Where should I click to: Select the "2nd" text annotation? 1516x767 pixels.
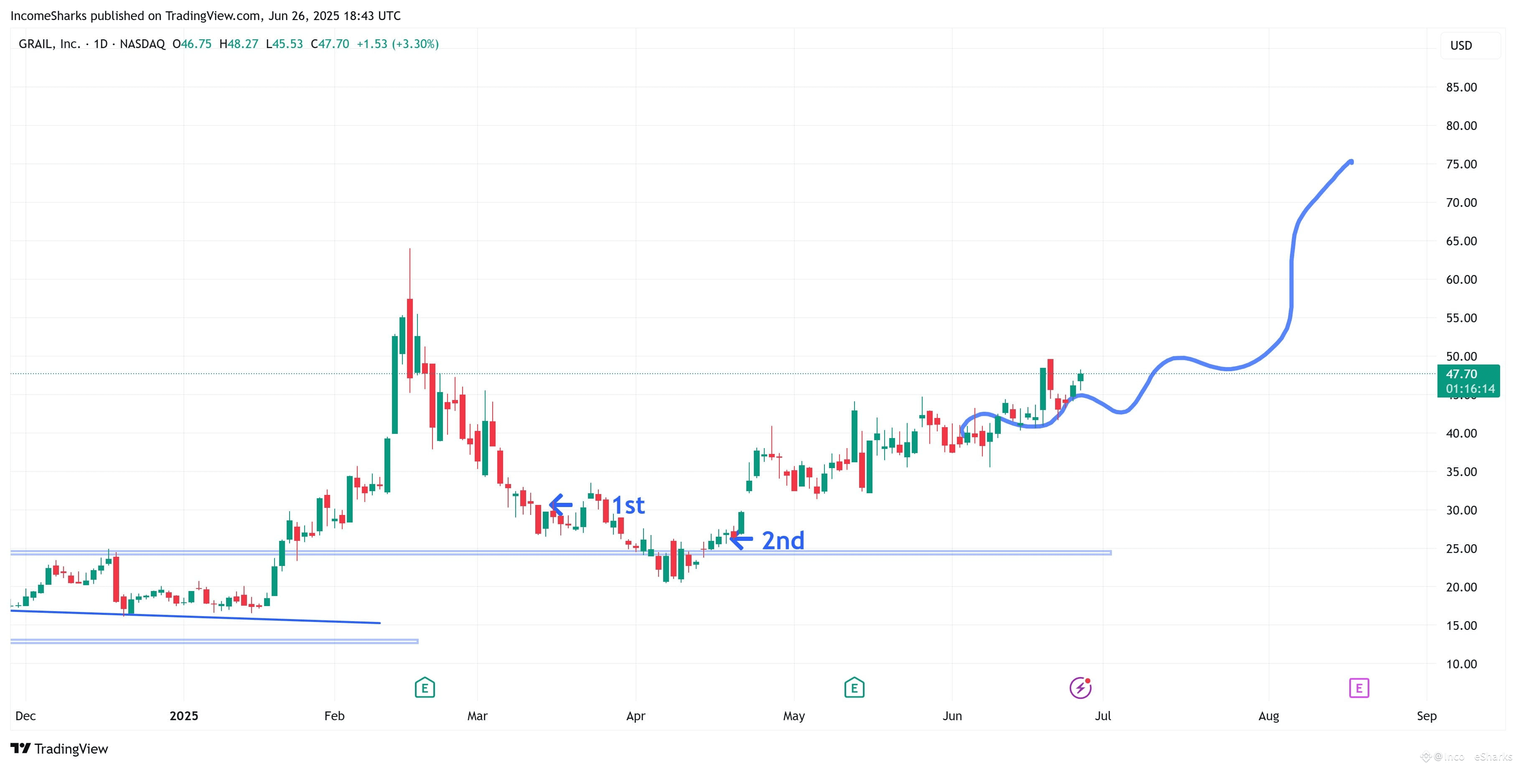click(783, 540)
